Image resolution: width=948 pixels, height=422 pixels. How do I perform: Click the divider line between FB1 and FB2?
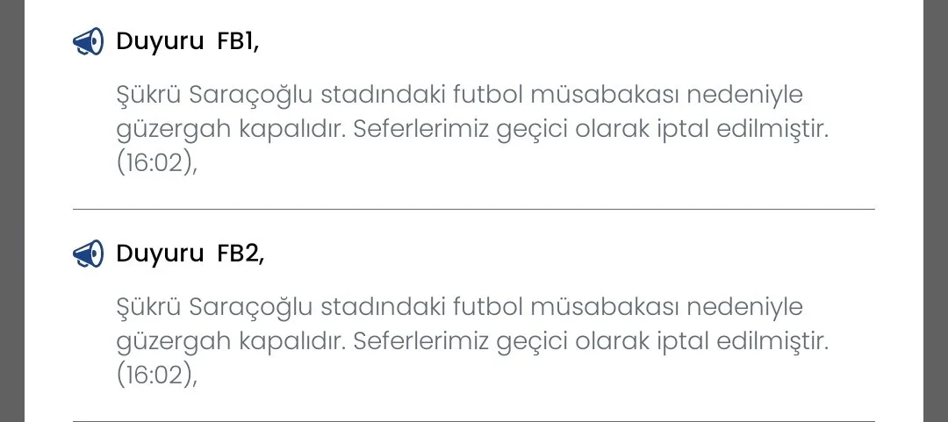point(474,210)
